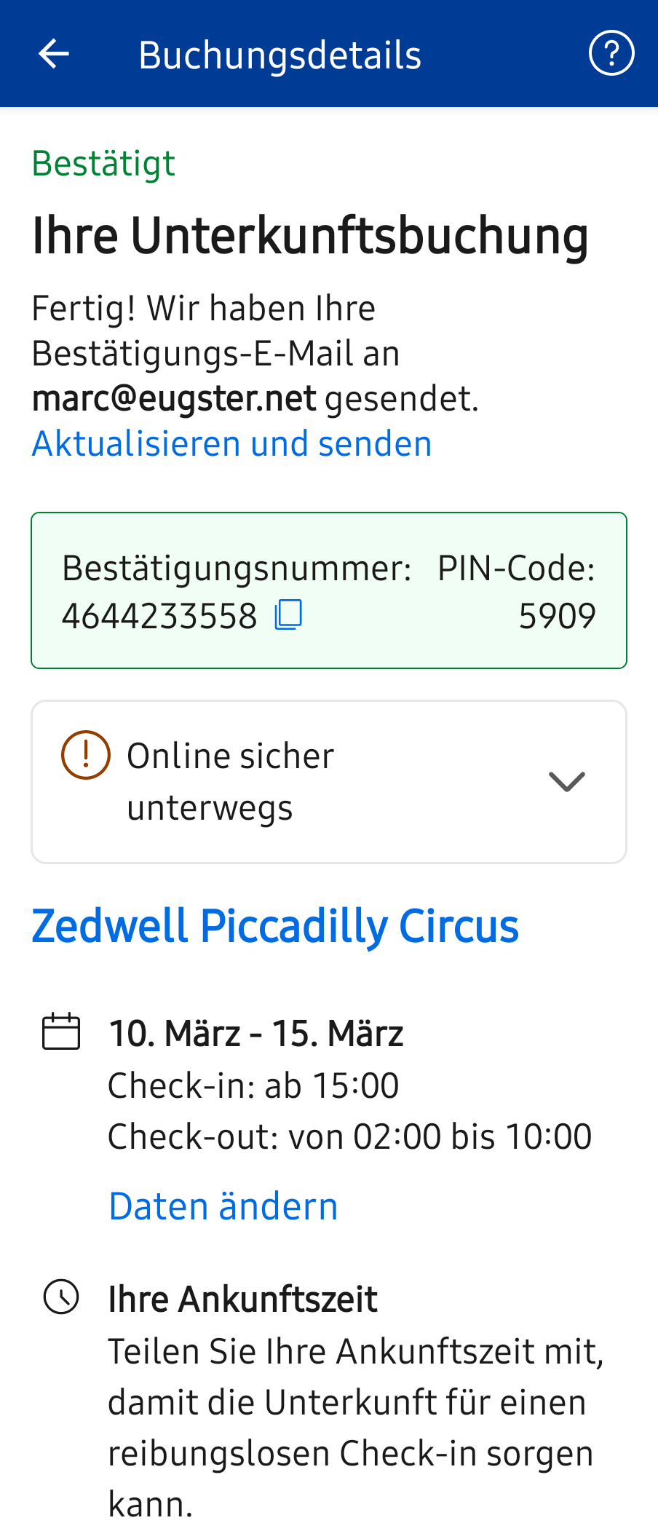Expand the Online sicher unterwegs chevron
Screen dimensions: 658x1531
pos(566,782)
